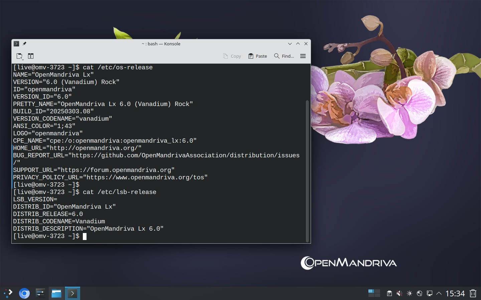This screenshot has height=300, width=481.
Task: Open the Konsole window menu icon
Action: click(16, 44)
